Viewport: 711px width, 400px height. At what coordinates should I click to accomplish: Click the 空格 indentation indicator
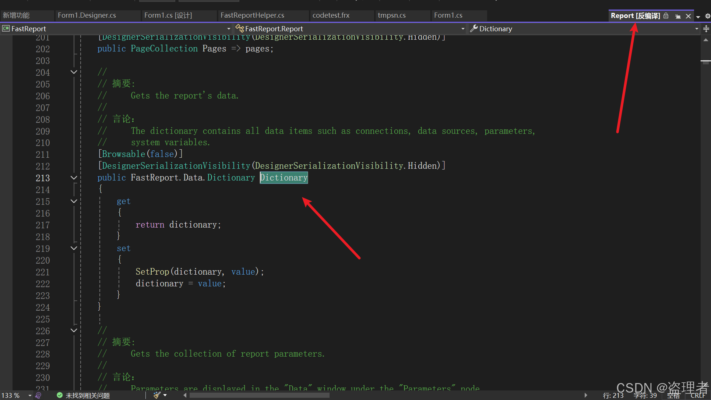673,395
